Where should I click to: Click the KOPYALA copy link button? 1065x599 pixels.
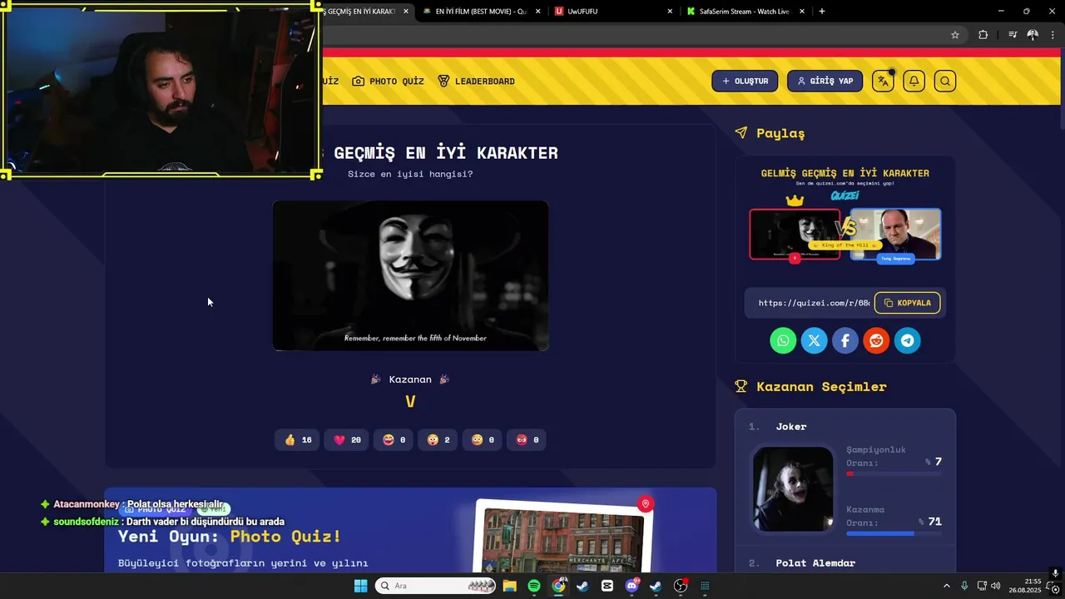(x=907, y=303)
